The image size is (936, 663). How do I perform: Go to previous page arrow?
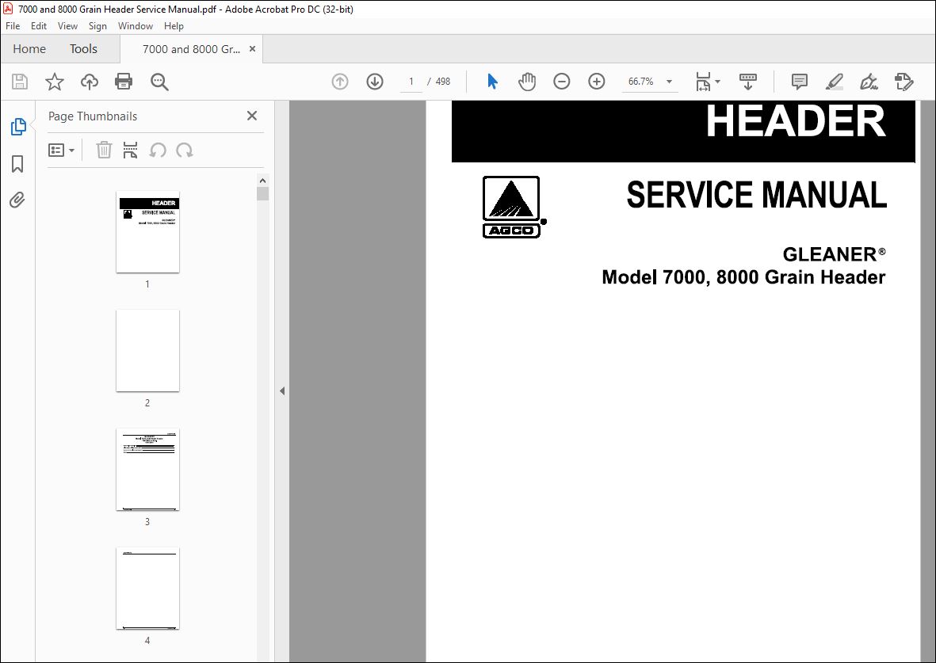340,82
